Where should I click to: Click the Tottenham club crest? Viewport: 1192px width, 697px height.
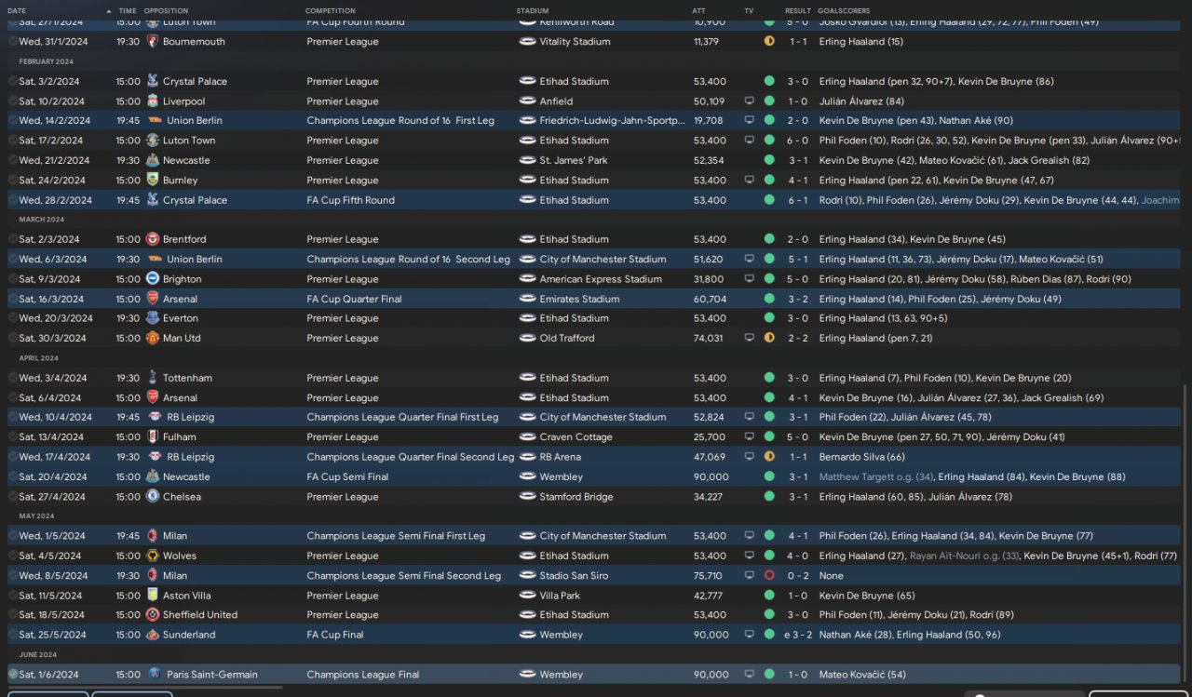153,378
